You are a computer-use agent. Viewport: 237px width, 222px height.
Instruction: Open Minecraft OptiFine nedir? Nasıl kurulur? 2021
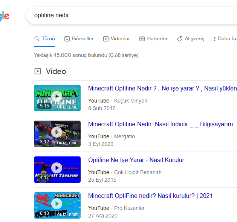[150, 196]
